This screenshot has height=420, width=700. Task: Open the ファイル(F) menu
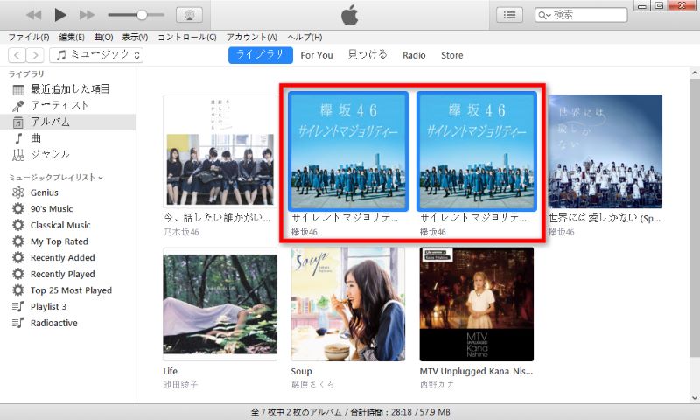tap(28, 38)
